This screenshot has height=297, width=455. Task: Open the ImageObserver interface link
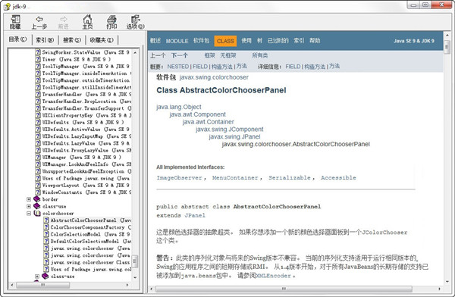coord(179,178)
